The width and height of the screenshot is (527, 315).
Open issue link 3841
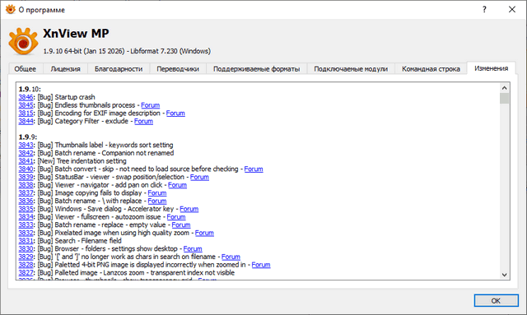point(26,161)
